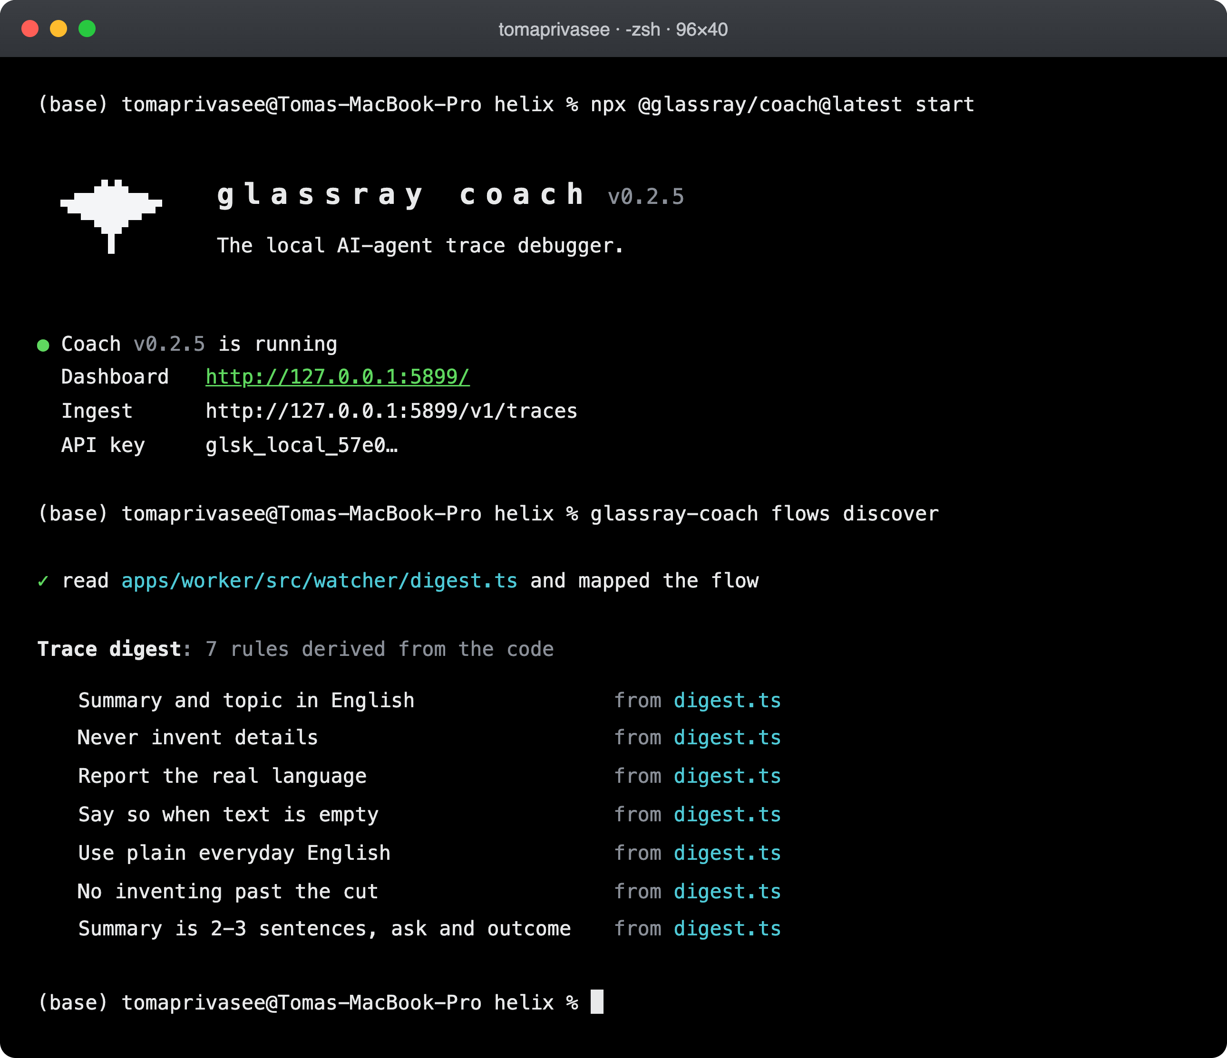The image size is (1227, 1058).
Task: Click digest.ts beside 'Say so when text is empty'
Action: [727, 815]
